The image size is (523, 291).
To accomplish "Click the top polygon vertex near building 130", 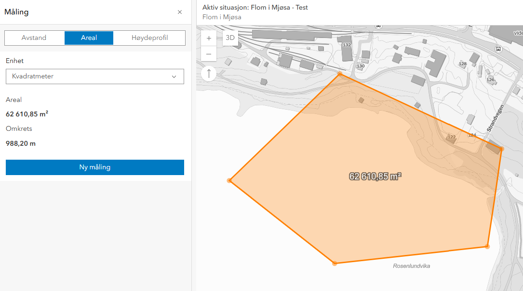I will click(339, 74).
